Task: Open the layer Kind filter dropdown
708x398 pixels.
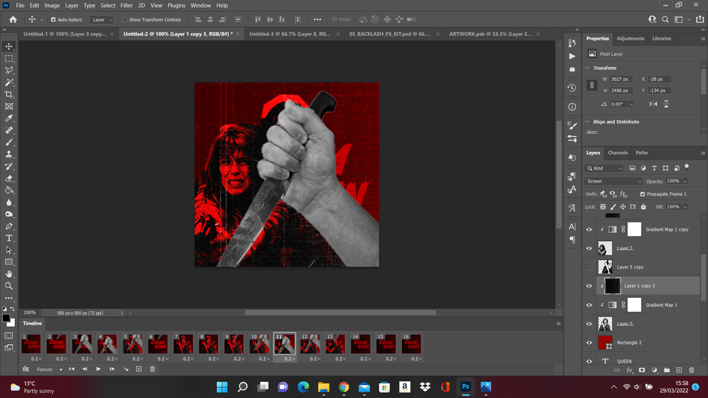Action: [x=604, y=168]
